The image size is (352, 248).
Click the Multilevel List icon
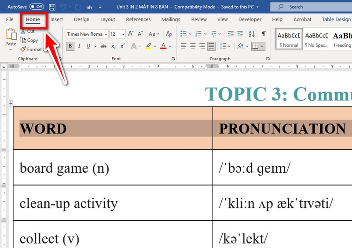pos(213,34)
